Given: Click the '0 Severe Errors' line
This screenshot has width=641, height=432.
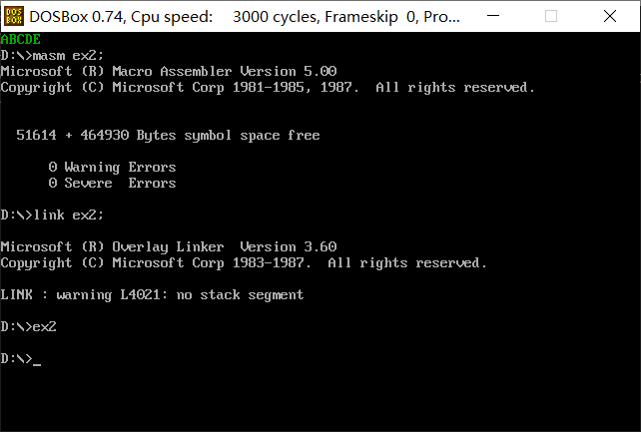Looking at the screenshot, I should click(x=112, y=183).
